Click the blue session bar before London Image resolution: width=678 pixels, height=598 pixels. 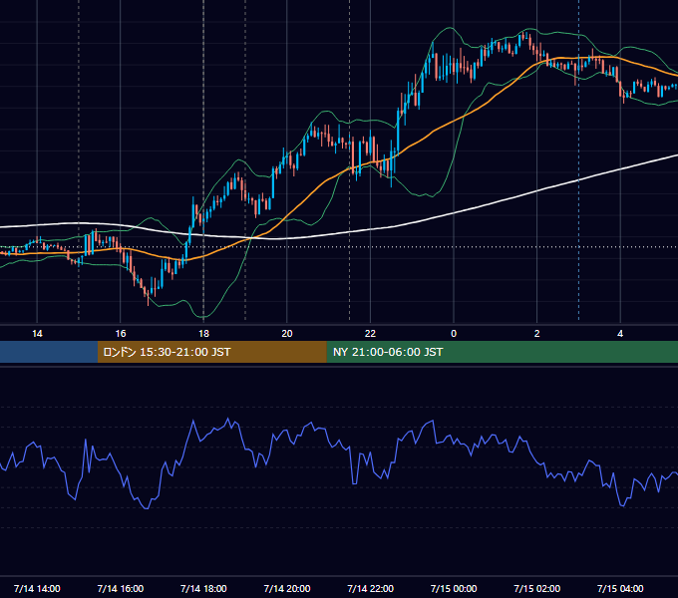tap(49, 352)
